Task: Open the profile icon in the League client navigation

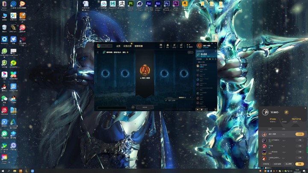Action: (161, 46)
